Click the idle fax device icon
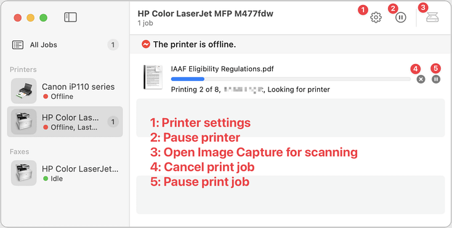The image size is (452, 228). point(23,173)
